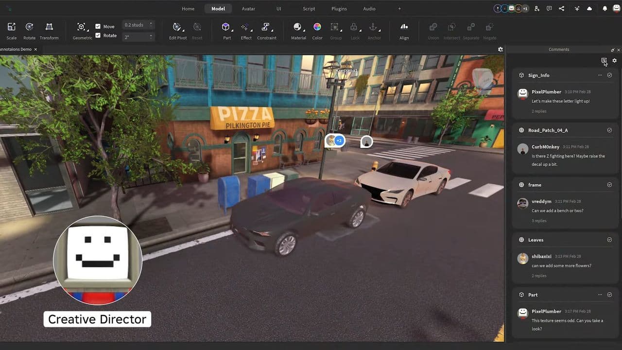
Task: Toggle the Anchor tool
Action: [x=374, y=29]
